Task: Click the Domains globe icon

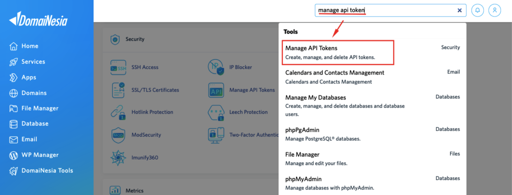Action: (x=13, y=93)
